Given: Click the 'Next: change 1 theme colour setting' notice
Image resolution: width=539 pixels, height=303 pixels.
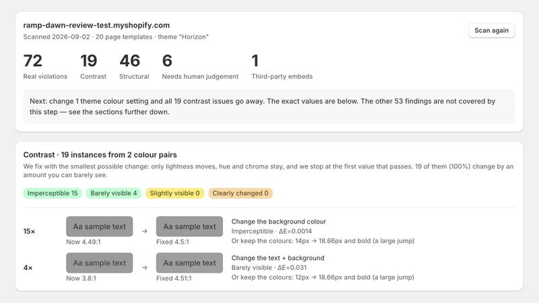Looking at the screenshot, I should point(269,106).
